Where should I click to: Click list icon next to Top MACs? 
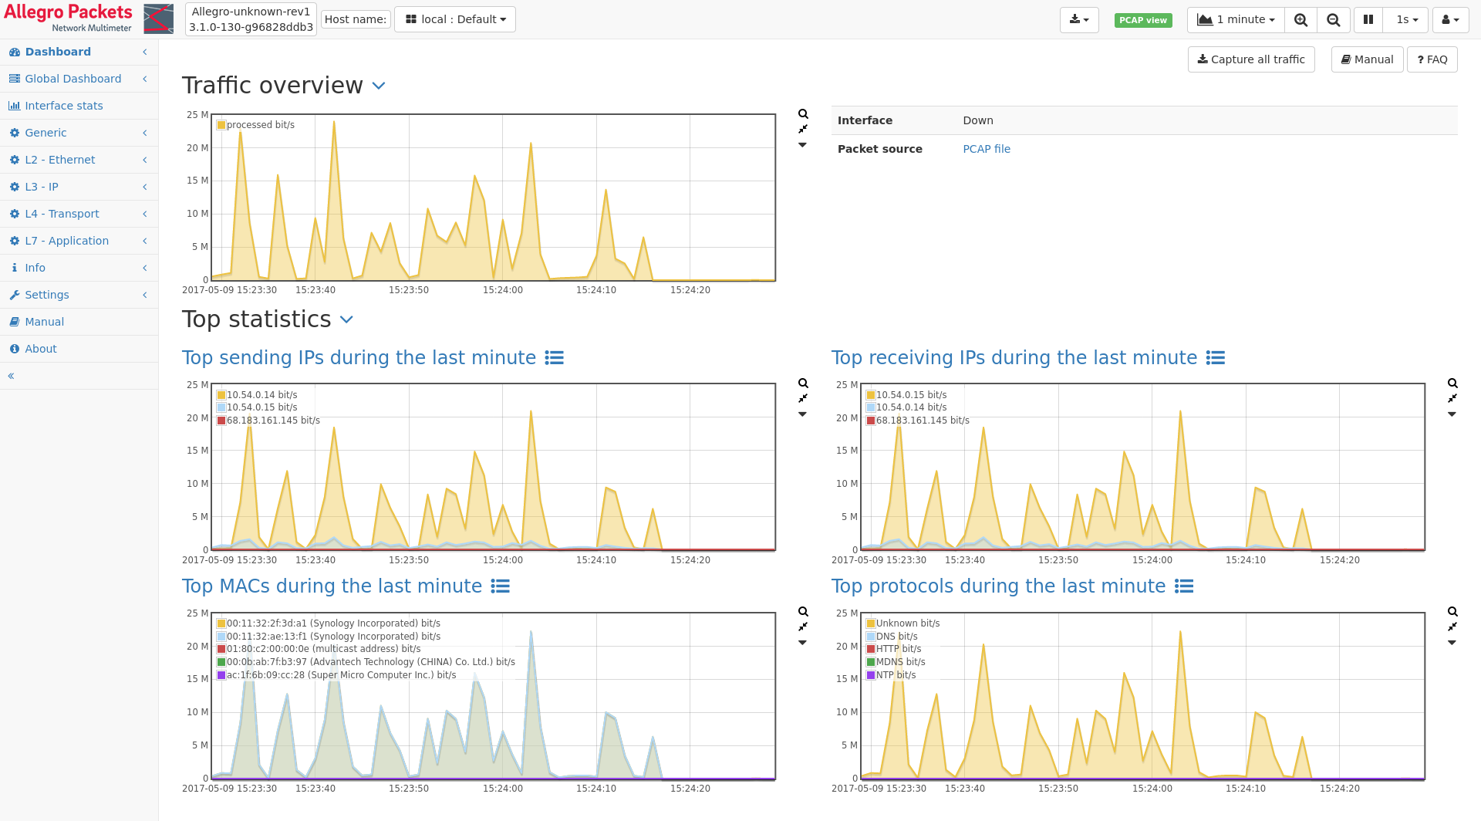pos(501,586)
